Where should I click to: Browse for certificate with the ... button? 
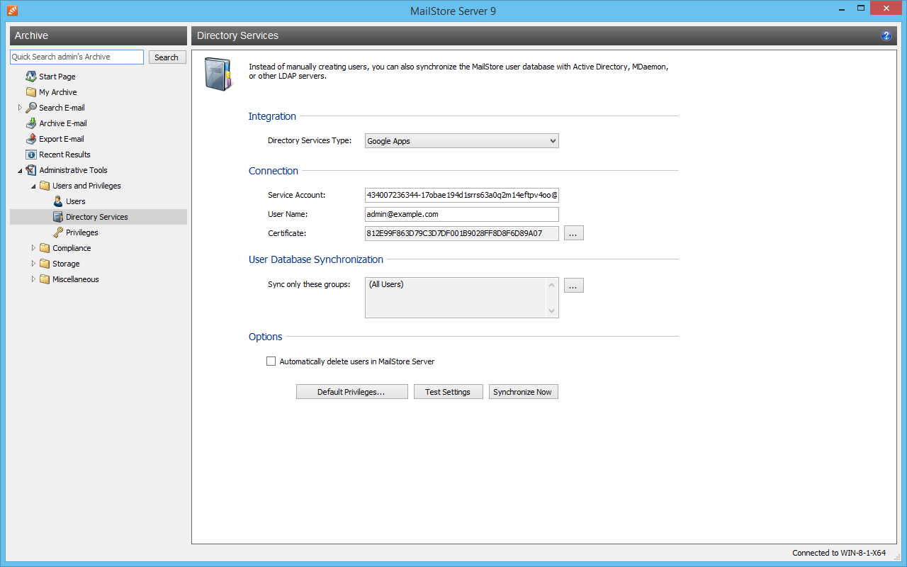(573, 233)
